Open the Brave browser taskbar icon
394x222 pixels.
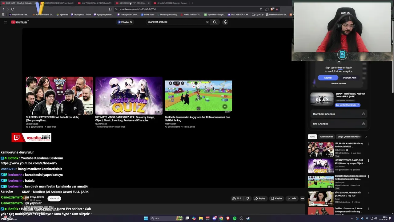click(x=228, y=218)
